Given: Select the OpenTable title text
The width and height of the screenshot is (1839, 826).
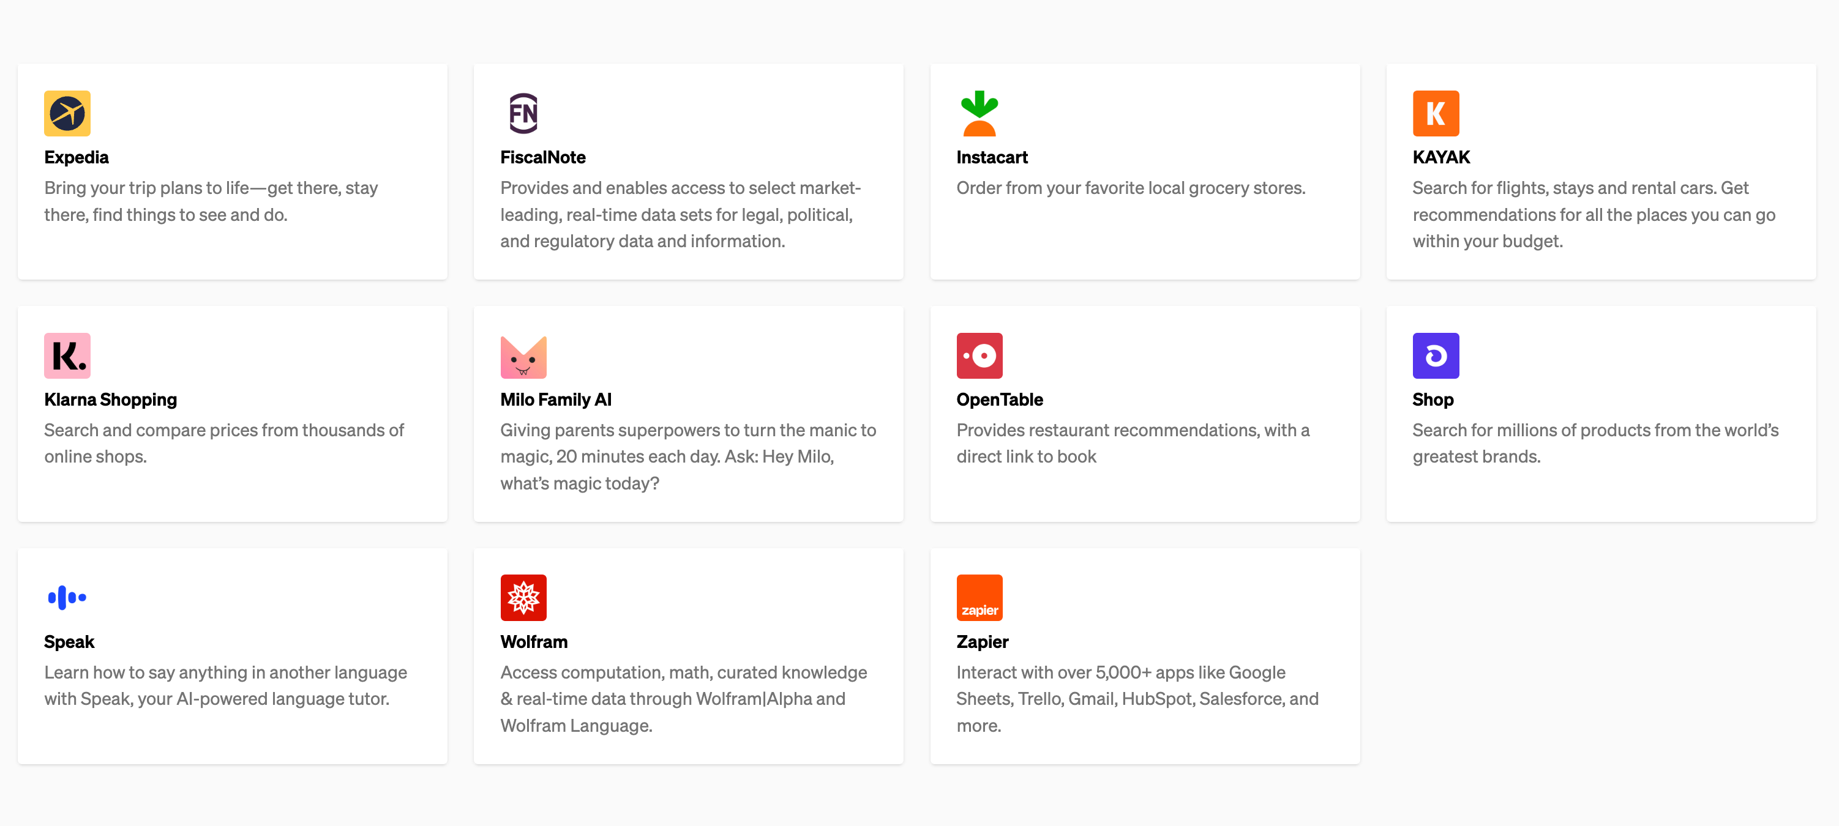Looking at the screenshot, I should 1000,400.
